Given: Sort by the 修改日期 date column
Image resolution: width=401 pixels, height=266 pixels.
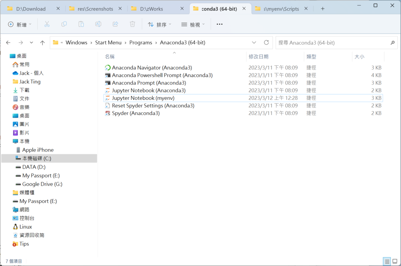Looking at the screenshot, I should click(258, 57).
